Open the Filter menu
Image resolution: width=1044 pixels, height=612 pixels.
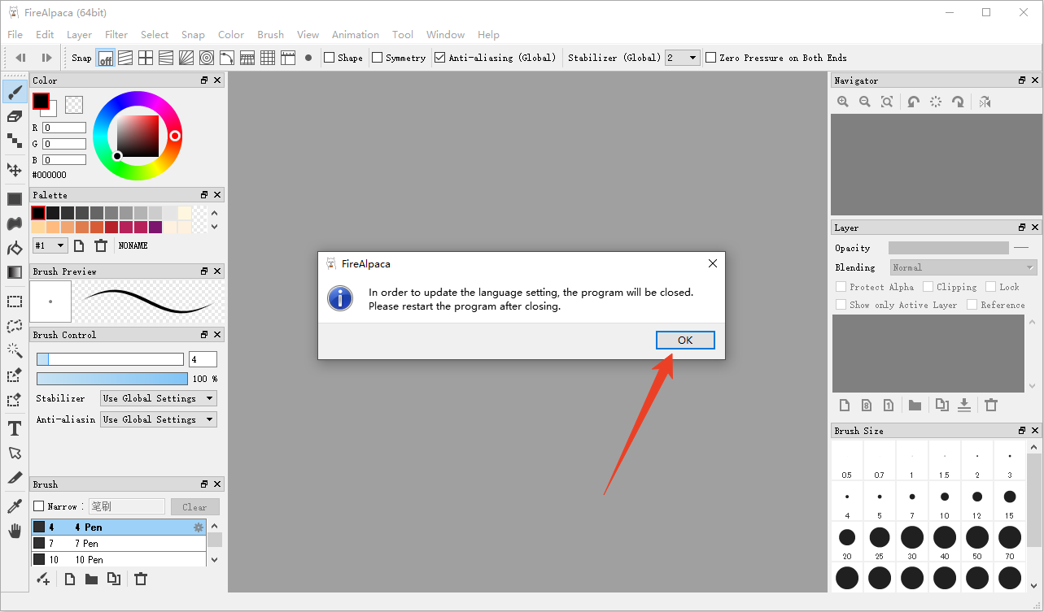(116, 35)
